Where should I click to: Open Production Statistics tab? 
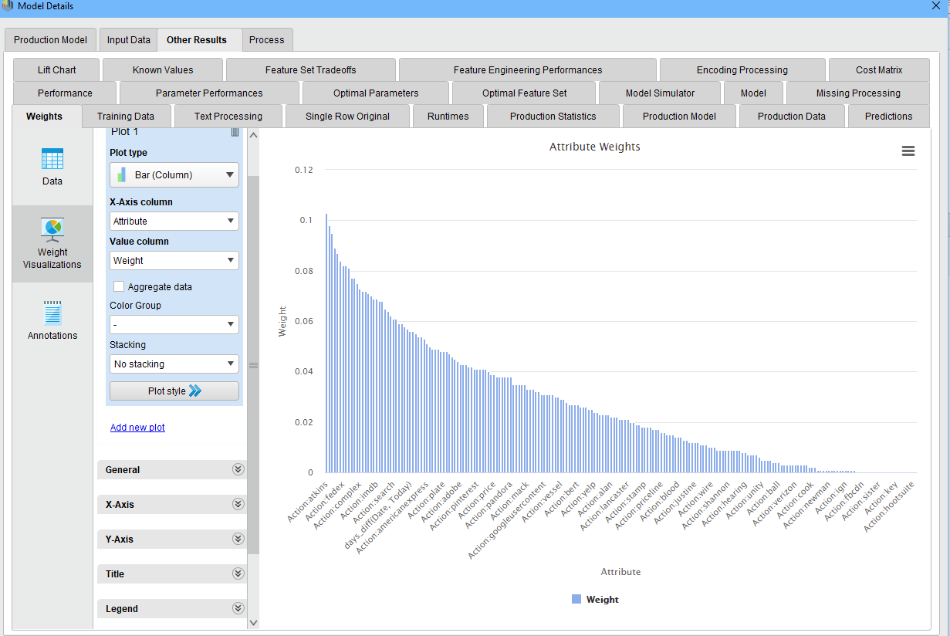[553, 117]
